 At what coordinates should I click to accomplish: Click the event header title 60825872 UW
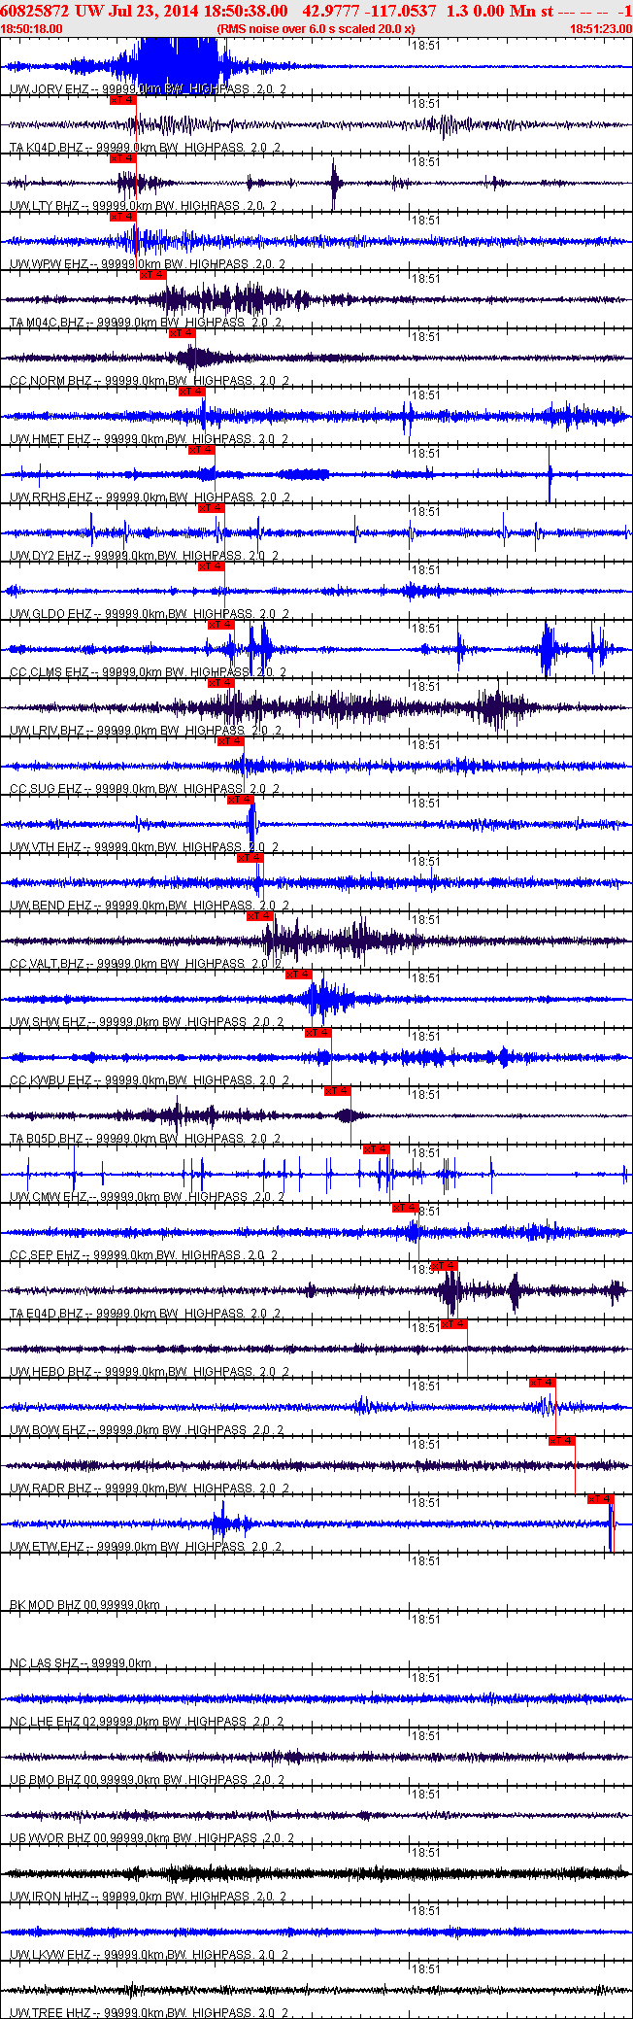click(x=47, y=11)
